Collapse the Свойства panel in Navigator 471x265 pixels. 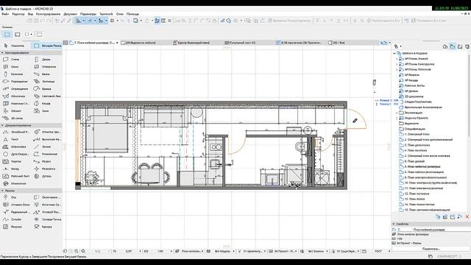[x=394, y=224]
